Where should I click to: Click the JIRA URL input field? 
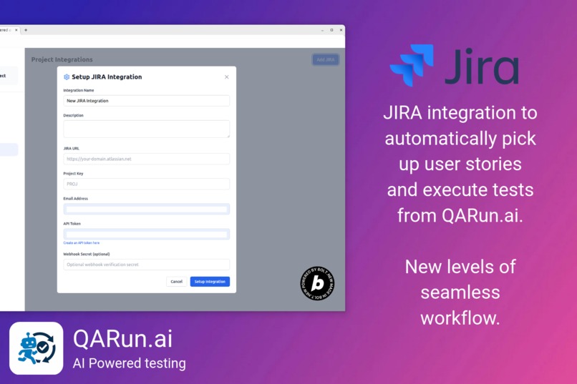[147, 159]
